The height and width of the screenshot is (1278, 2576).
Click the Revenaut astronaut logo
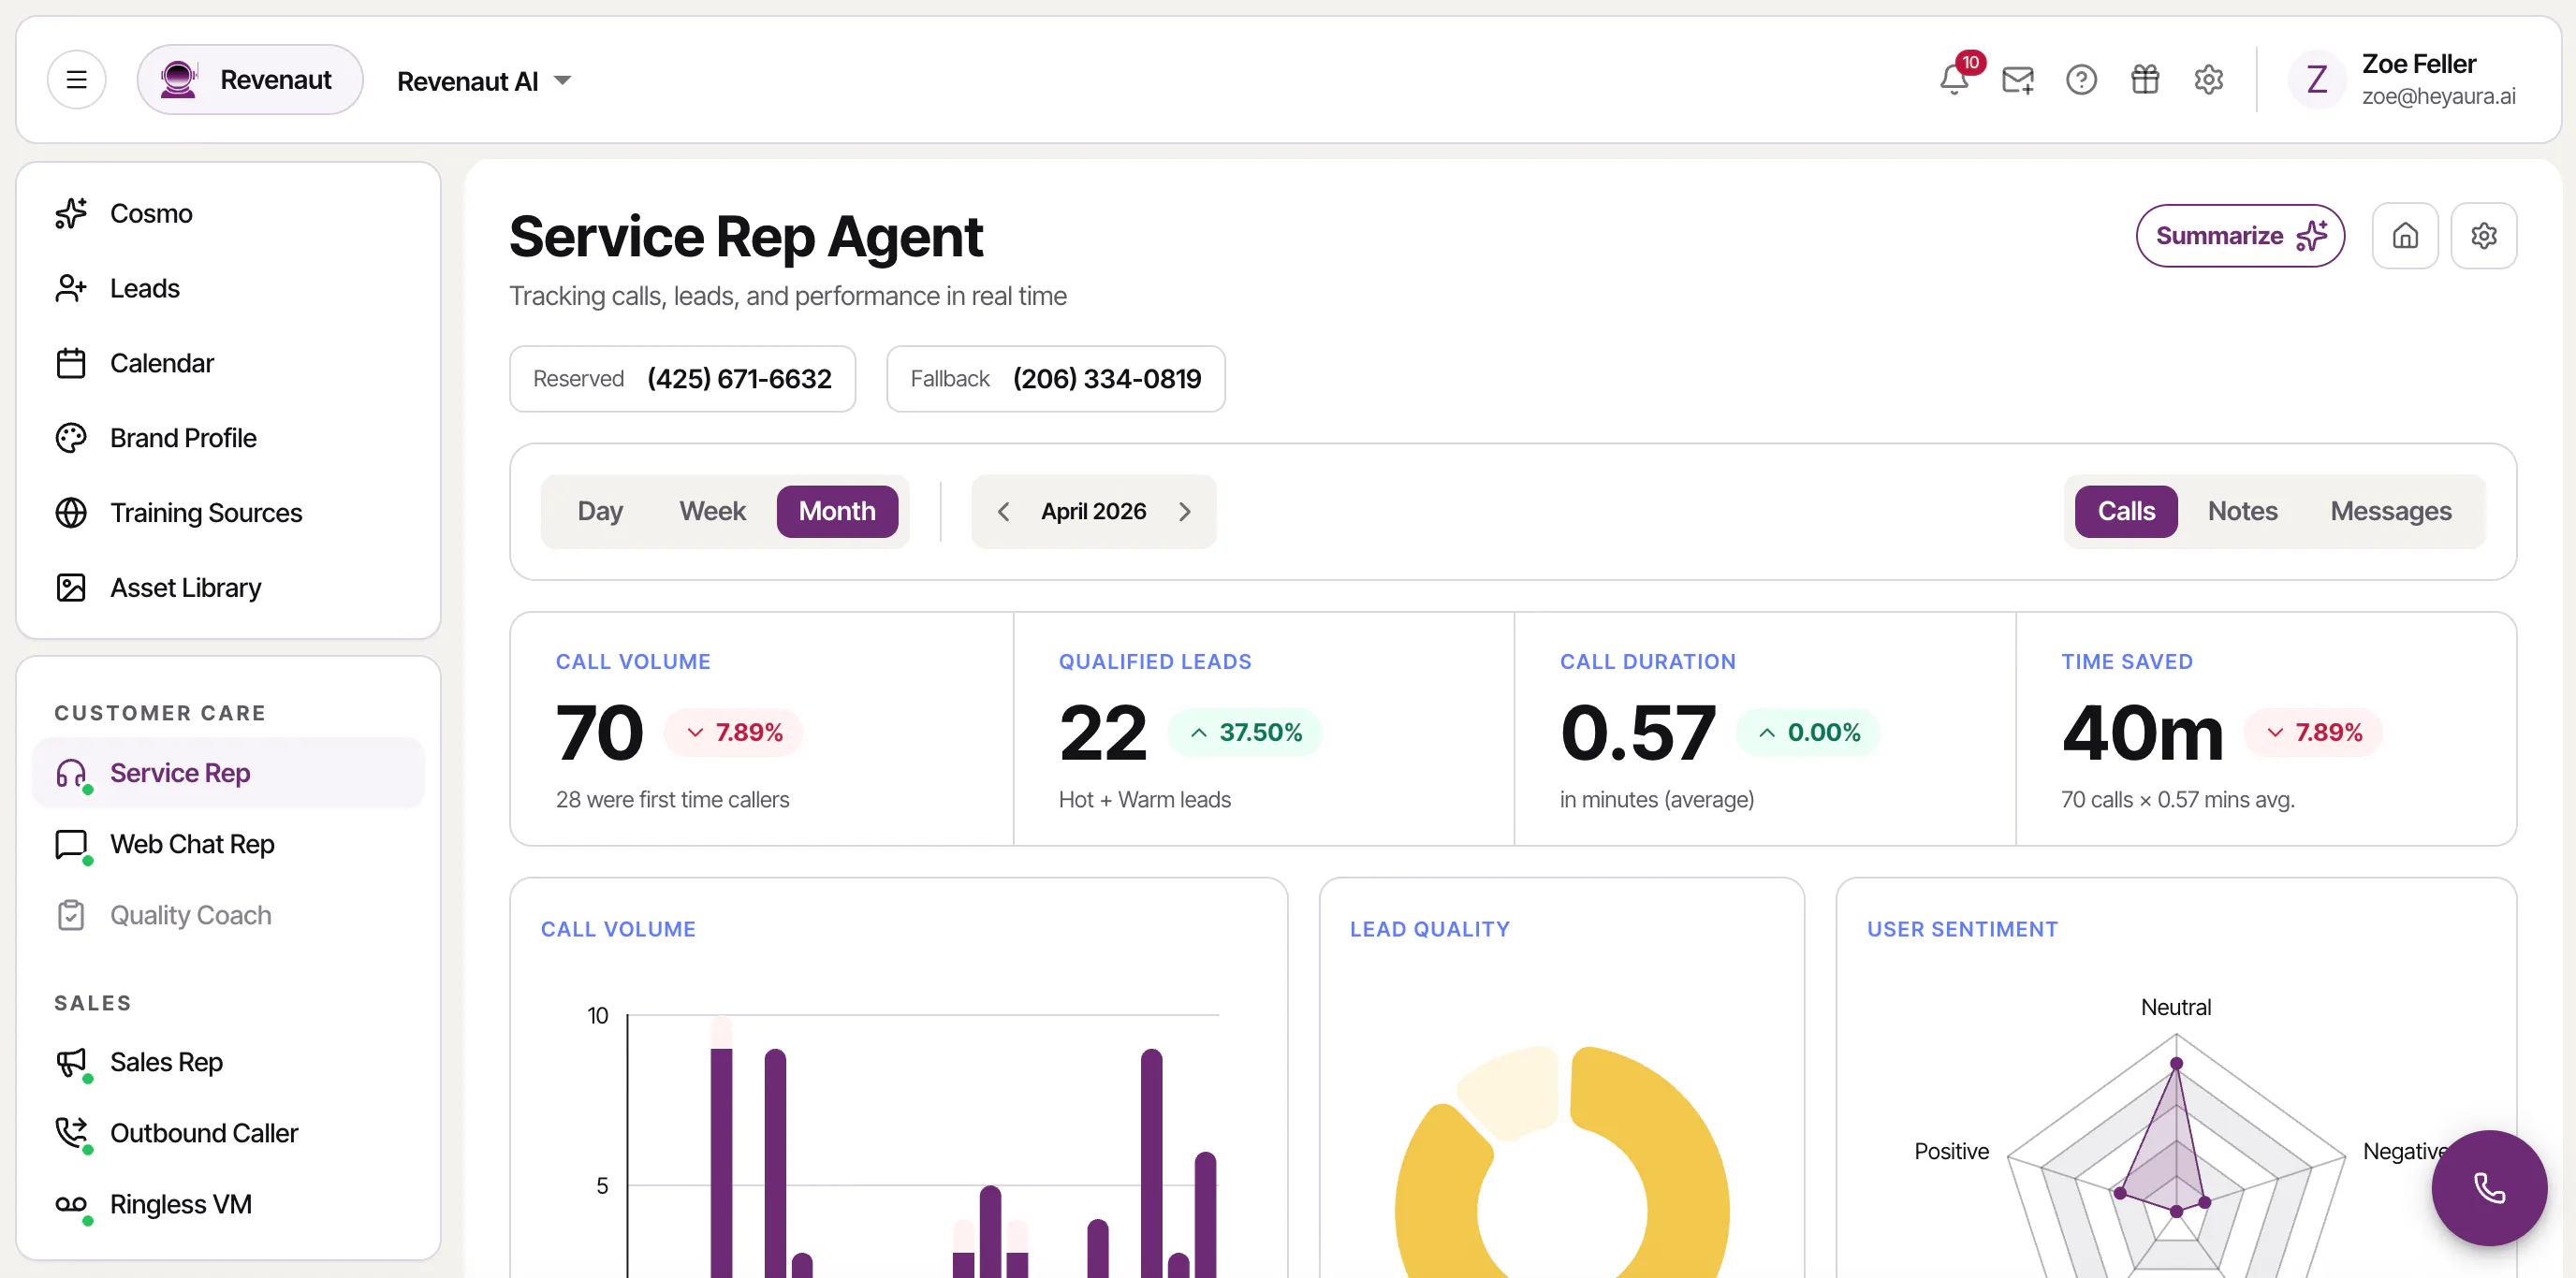179,80
